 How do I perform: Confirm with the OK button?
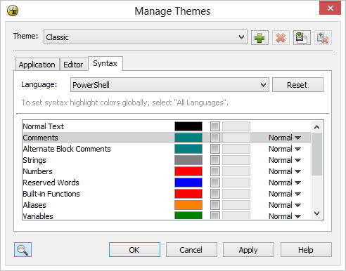click(134, 250)
